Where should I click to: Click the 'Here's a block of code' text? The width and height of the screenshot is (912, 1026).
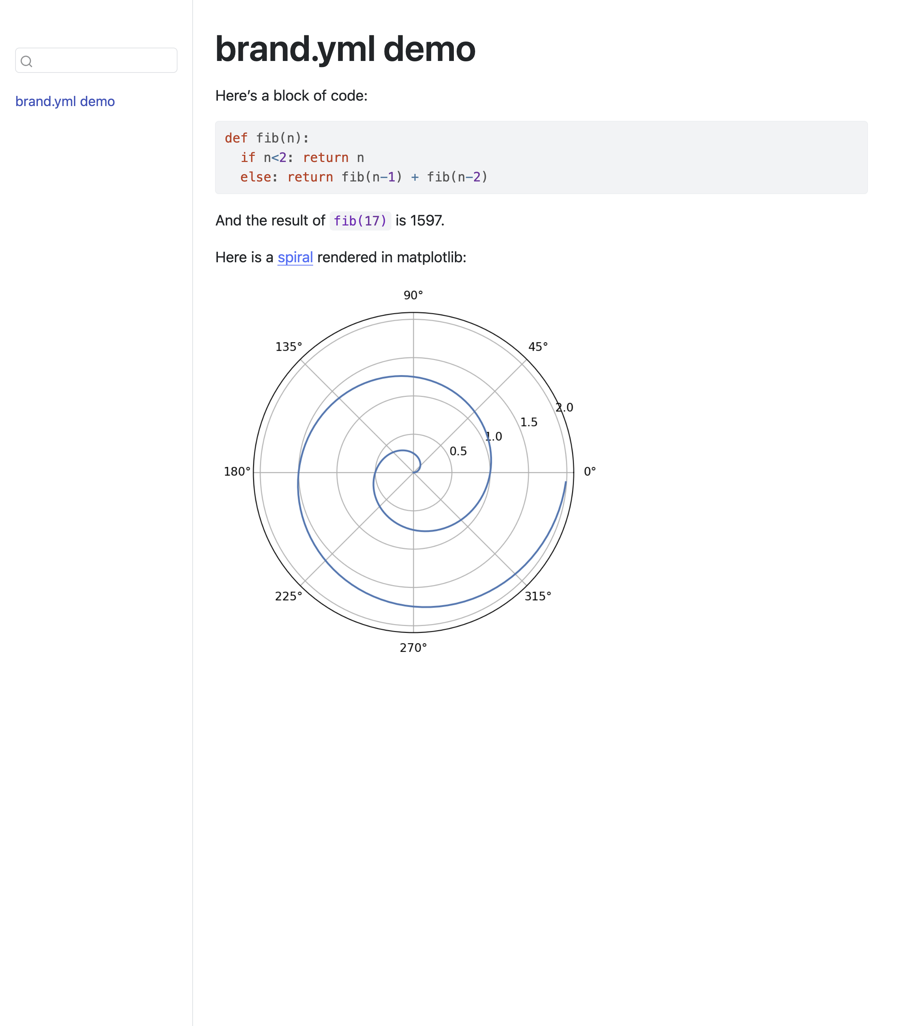291,96
